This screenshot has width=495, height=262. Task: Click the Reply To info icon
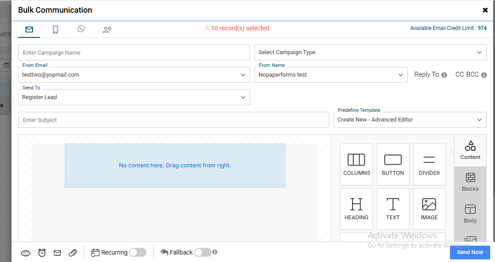444,75
